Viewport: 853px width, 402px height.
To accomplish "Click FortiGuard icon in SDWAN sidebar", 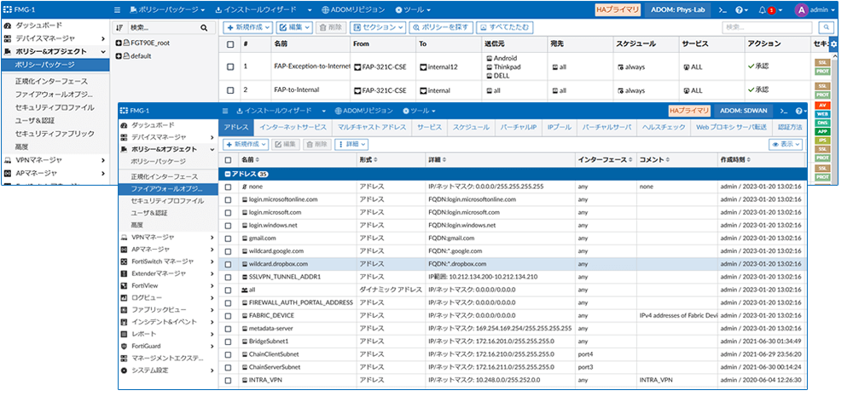I will pos(124,346).
